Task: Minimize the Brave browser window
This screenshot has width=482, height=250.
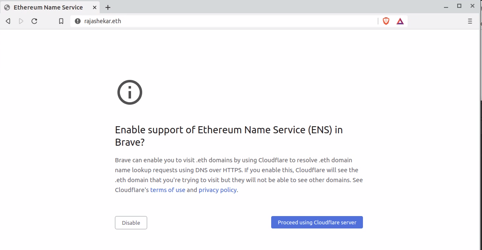Action: click(x=446, y=6)
